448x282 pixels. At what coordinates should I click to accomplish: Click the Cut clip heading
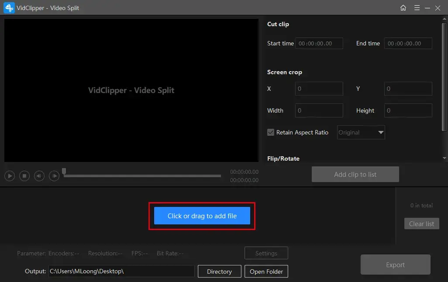click(x=278, y=24)
